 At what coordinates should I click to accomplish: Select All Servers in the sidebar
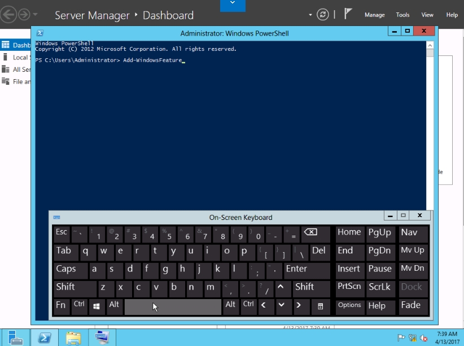(15, 70)
